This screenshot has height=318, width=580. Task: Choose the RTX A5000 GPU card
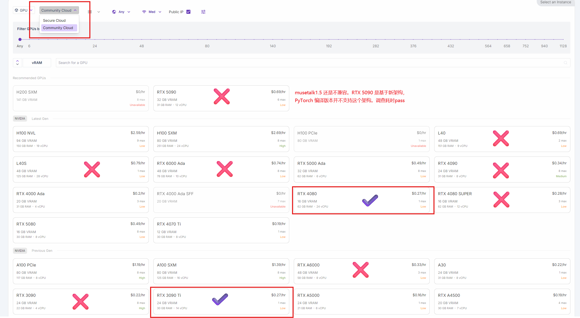point(361,301)
